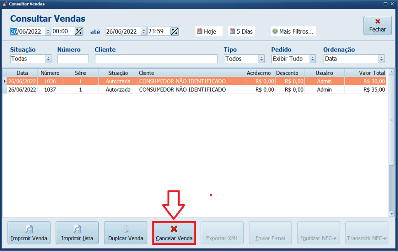The image size is (398, 251).
Task: Click the Situação column header in table
Action: [x=118, y=73]
